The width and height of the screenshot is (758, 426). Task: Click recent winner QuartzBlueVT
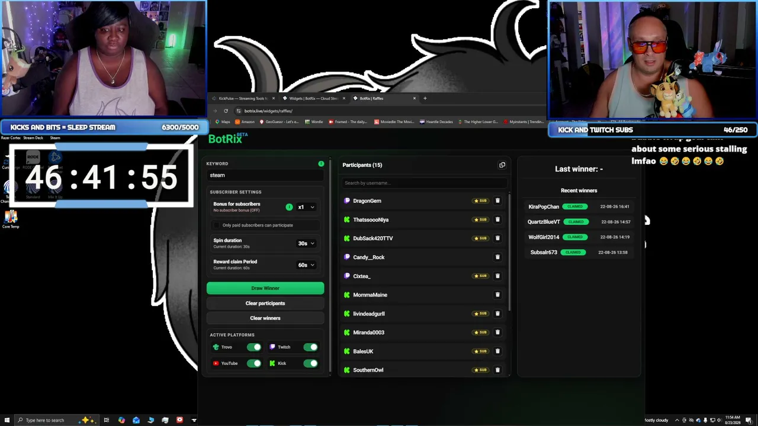point(543,222)
